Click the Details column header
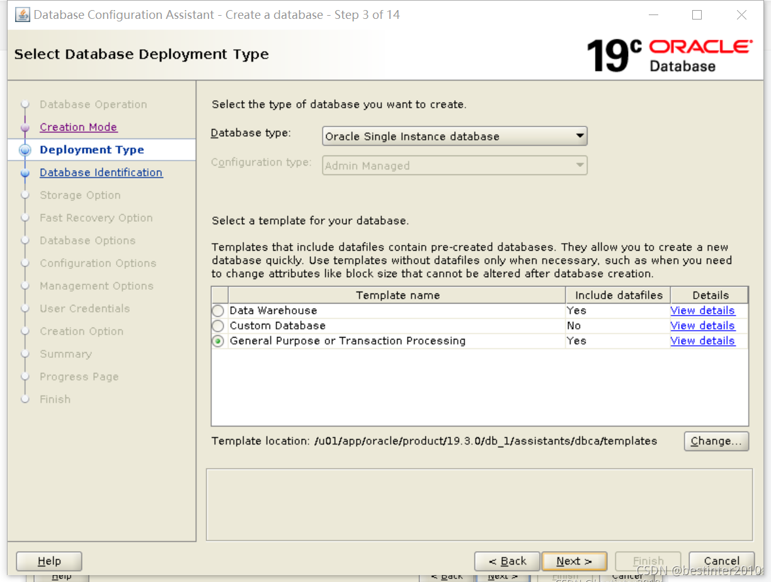 coord(710,295)
